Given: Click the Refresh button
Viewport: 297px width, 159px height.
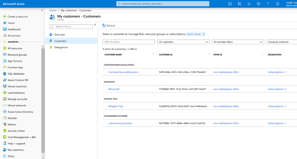Looking at the screenshot, I should [x=109, y=25].
